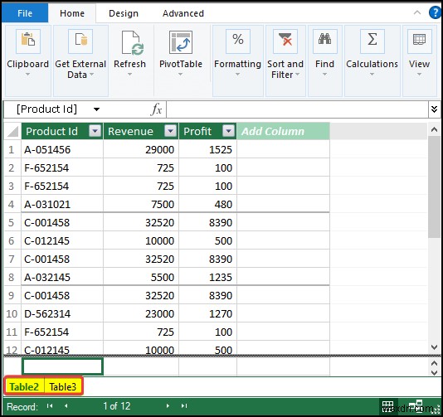Select cell A-051456
This screenshot has width=443, height=417.
[62, 149]
